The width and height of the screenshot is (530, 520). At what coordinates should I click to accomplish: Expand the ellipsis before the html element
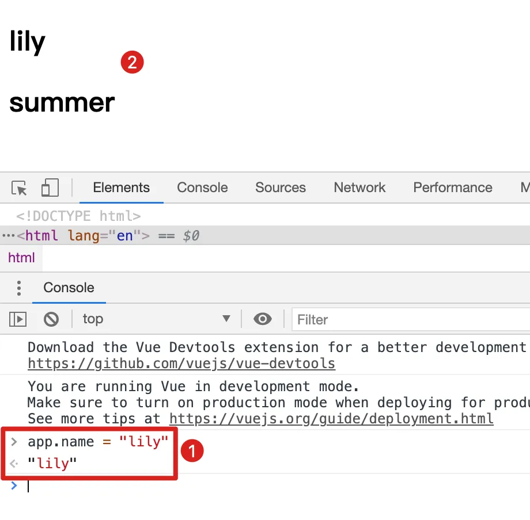coord(8,235)
